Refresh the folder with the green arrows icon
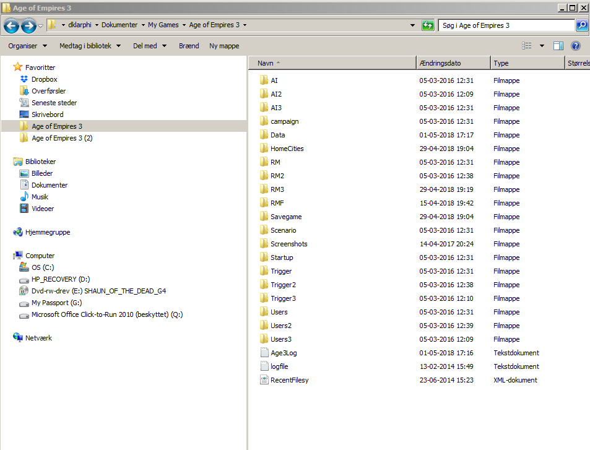Image resolution: width=590 pixels, height=450 pixels. pyautogui.click(x=428, y=25)
